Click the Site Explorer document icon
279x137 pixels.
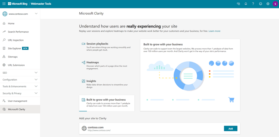(x=4, y=48)
